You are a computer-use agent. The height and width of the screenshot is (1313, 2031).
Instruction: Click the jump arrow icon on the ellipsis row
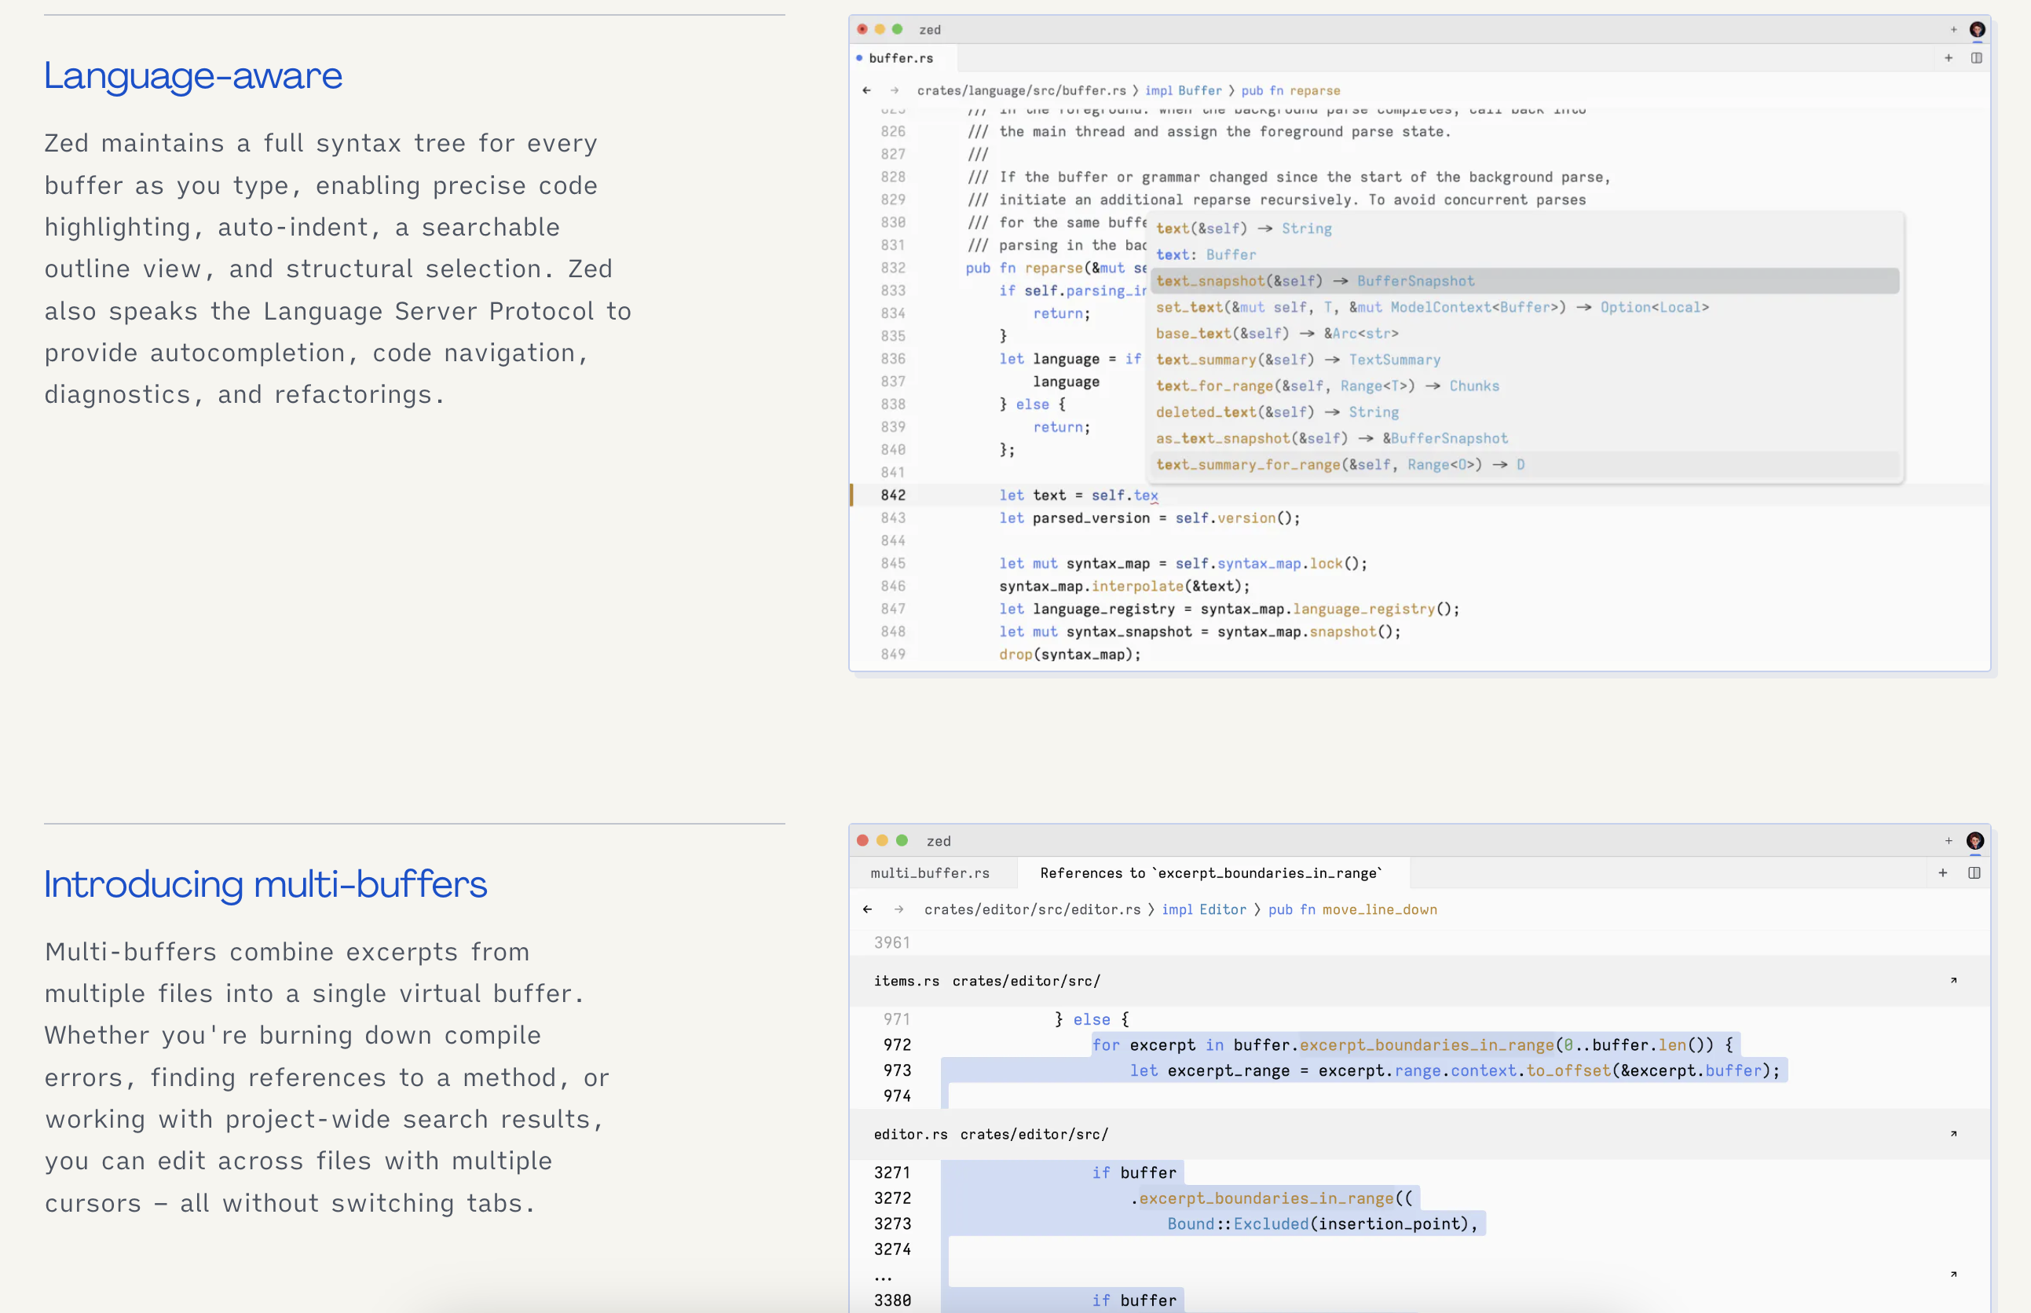(x=1953, y=1275)
